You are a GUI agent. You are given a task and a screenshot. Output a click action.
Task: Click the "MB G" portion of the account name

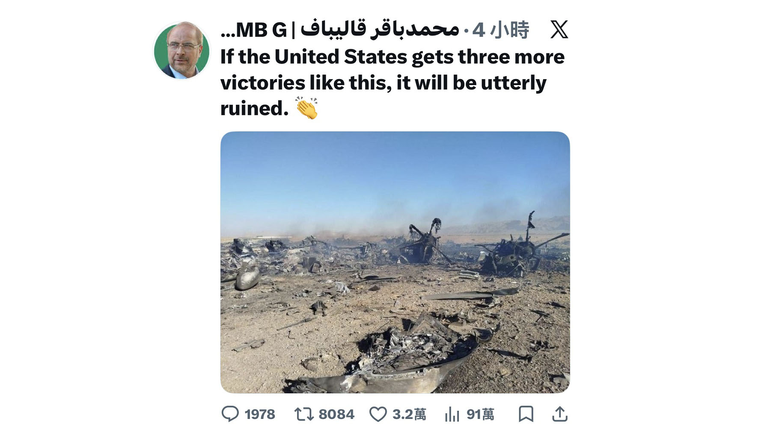(261, 30)
